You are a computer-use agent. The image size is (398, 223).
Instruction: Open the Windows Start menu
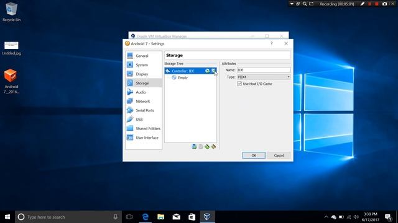pyautogui.click(x=7, y=217)
